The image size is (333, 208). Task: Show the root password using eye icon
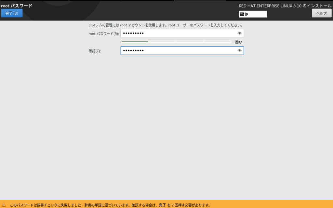click(x=240, y=34)
